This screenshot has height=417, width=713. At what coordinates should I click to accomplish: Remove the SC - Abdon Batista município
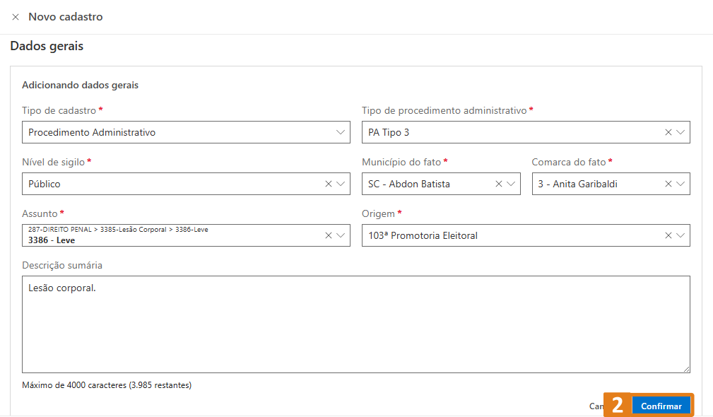click(499, 184)
